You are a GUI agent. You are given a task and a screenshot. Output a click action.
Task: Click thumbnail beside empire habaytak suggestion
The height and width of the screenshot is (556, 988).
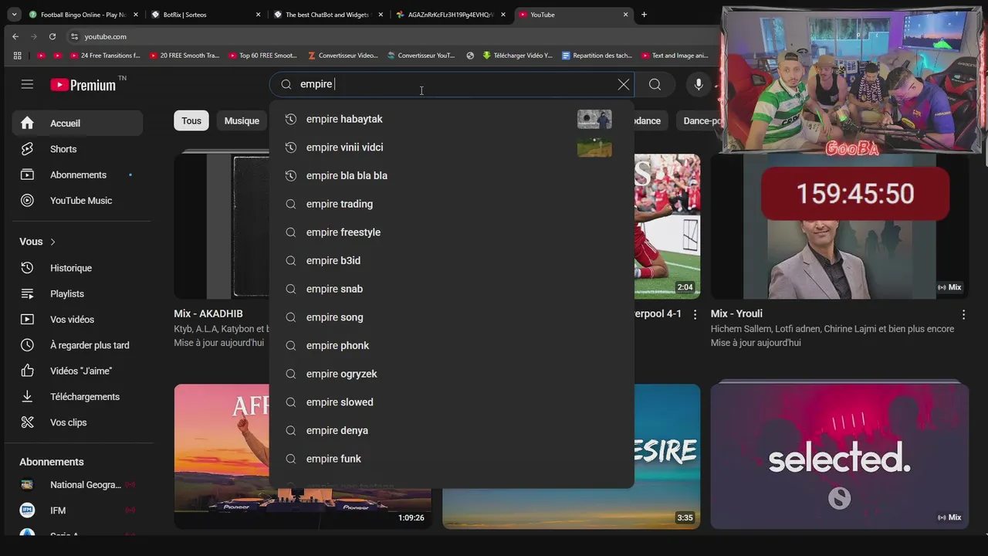pos(594,119)
